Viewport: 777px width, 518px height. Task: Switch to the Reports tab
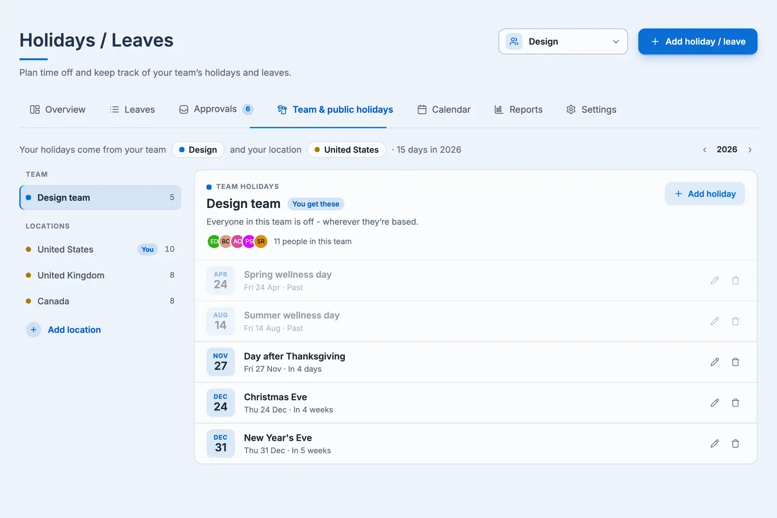519,110
